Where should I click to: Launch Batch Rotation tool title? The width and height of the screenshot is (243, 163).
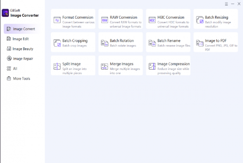(x=122, y=41)
